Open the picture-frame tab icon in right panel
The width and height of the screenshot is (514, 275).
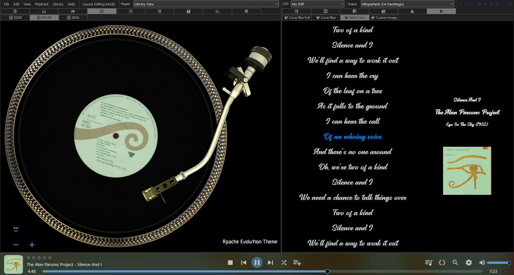coord(326,11)
